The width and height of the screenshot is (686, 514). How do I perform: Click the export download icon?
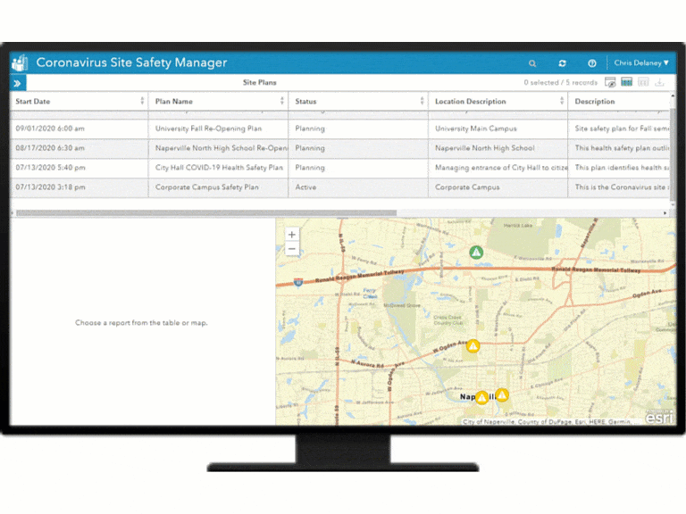point(660,82)
